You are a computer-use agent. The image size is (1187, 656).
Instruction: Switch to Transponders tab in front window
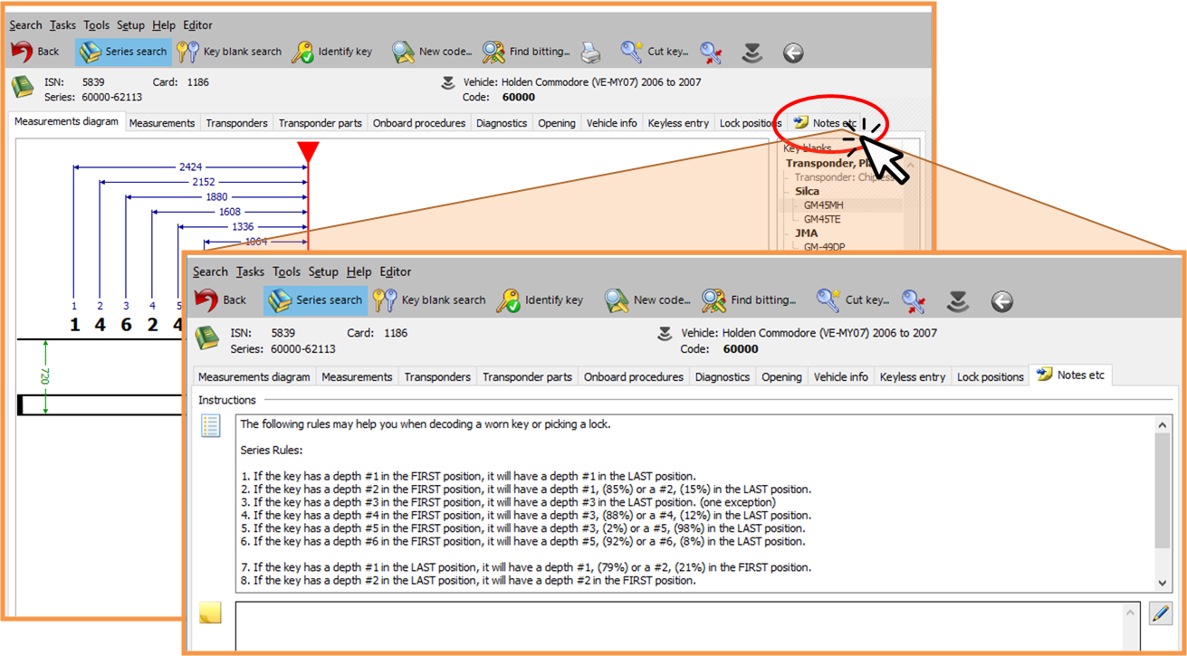pyautogui.click(x=437, y=376)
